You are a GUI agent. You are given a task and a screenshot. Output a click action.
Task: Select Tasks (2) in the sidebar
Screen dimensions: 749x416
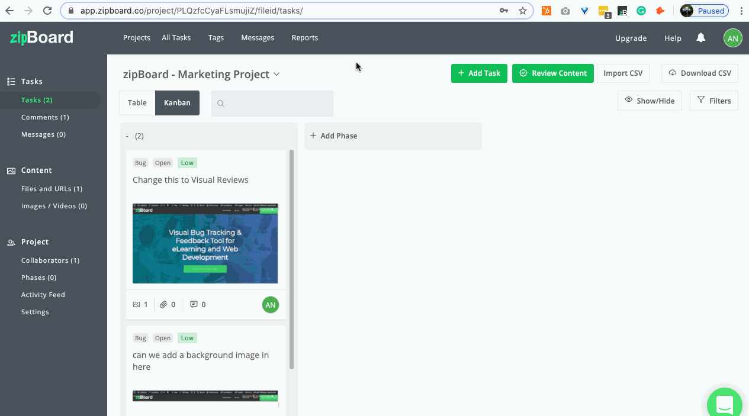[x=37, y=100]
